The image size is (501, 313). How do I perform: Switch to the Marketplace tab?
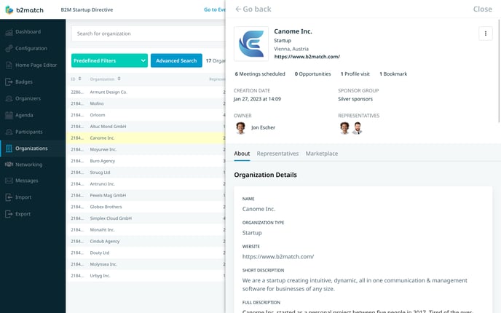(322, 154)
